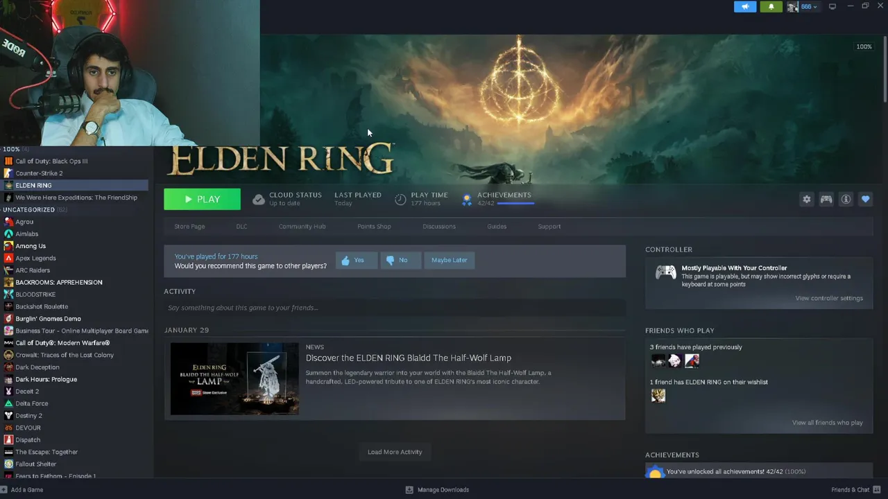Open the announcements megaphone button
The width and height of the screenshot is (888, 499).
(745, 6)
